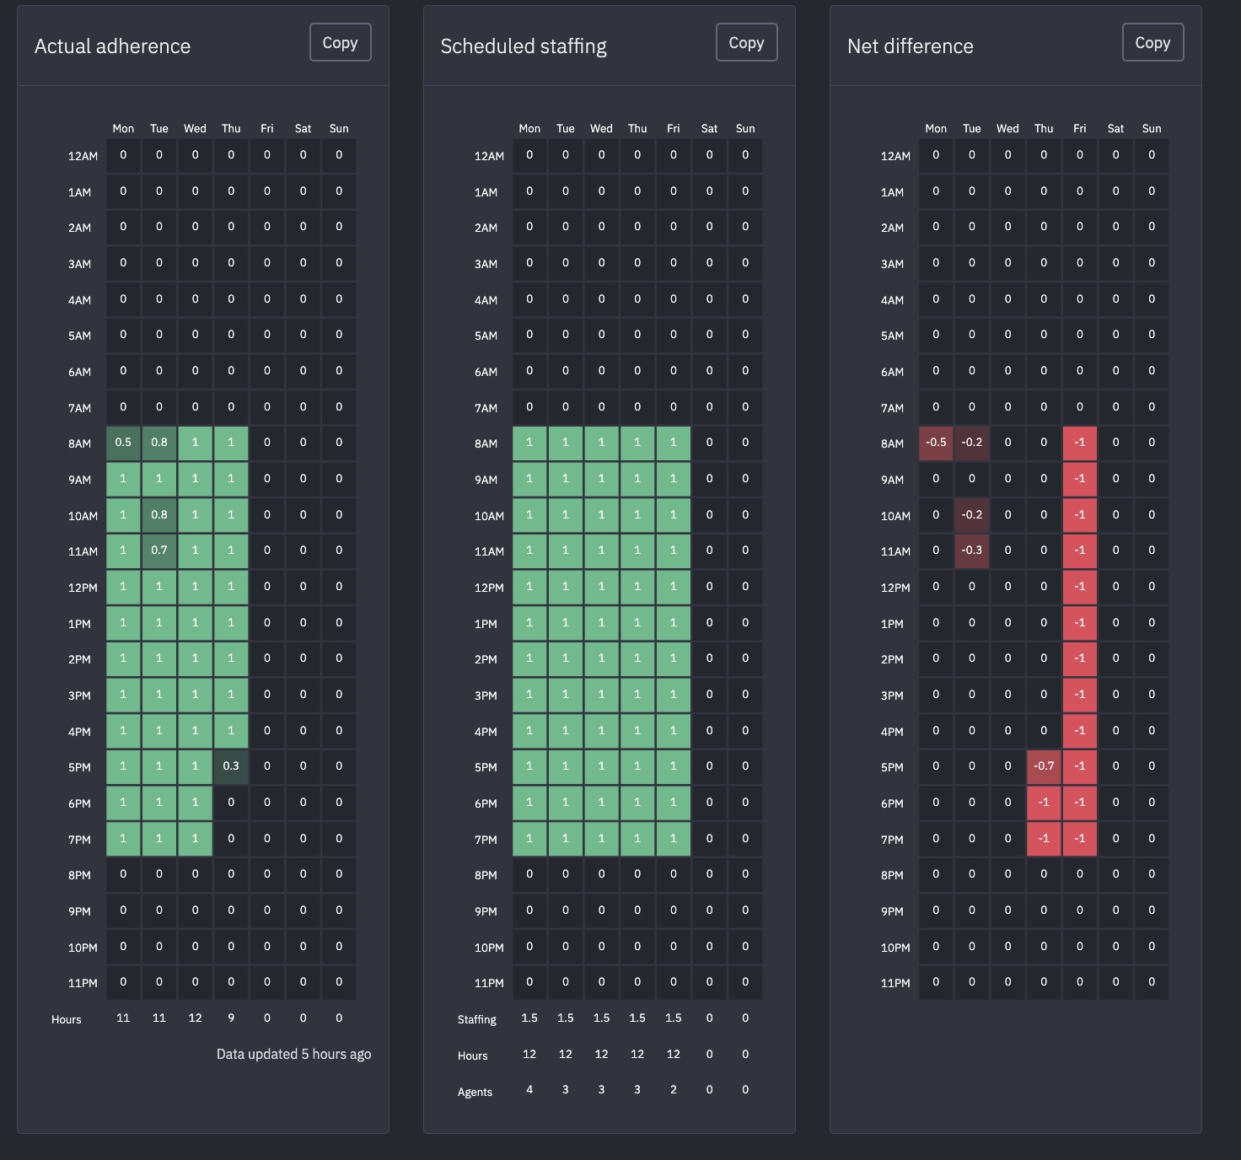Viewport: 1241px width, 1160px height.
Task: Copy the Scheduled staffing table
Action: [x=747, y=42]
